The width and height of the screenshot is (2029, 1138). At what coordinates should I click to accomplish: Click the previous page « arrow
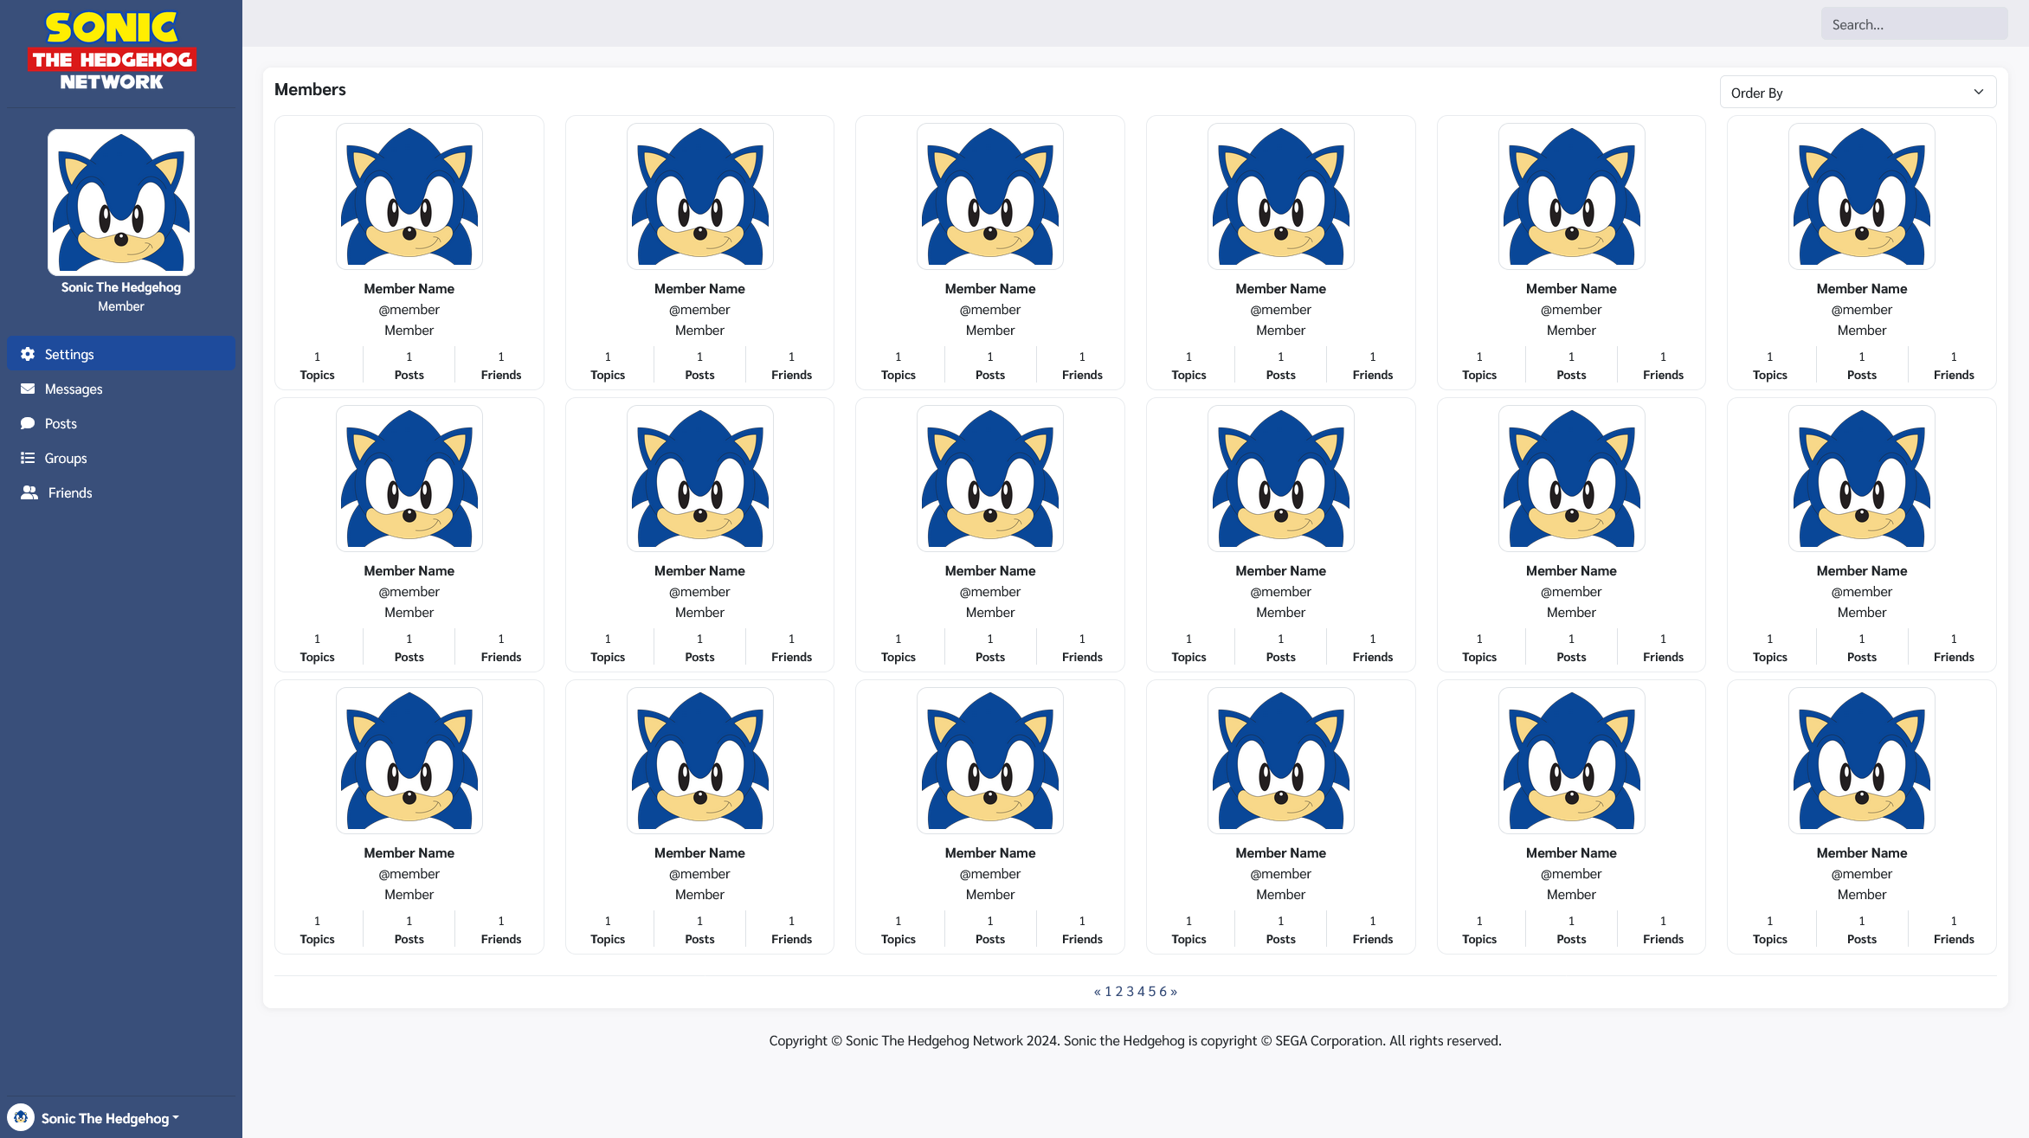click(1098, 992)
